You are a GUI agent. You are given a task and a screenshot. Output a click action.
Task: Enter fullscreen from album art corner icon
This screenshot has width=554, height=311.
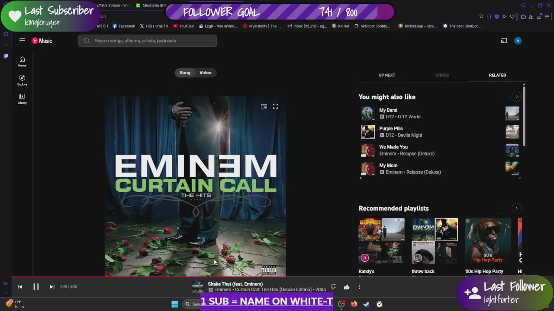point(275,106)
